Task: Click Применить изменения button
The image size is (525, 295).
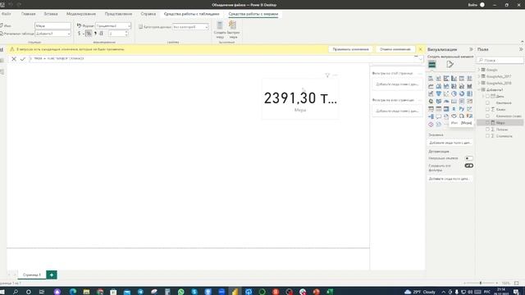Action: click(x=350, y=49)
